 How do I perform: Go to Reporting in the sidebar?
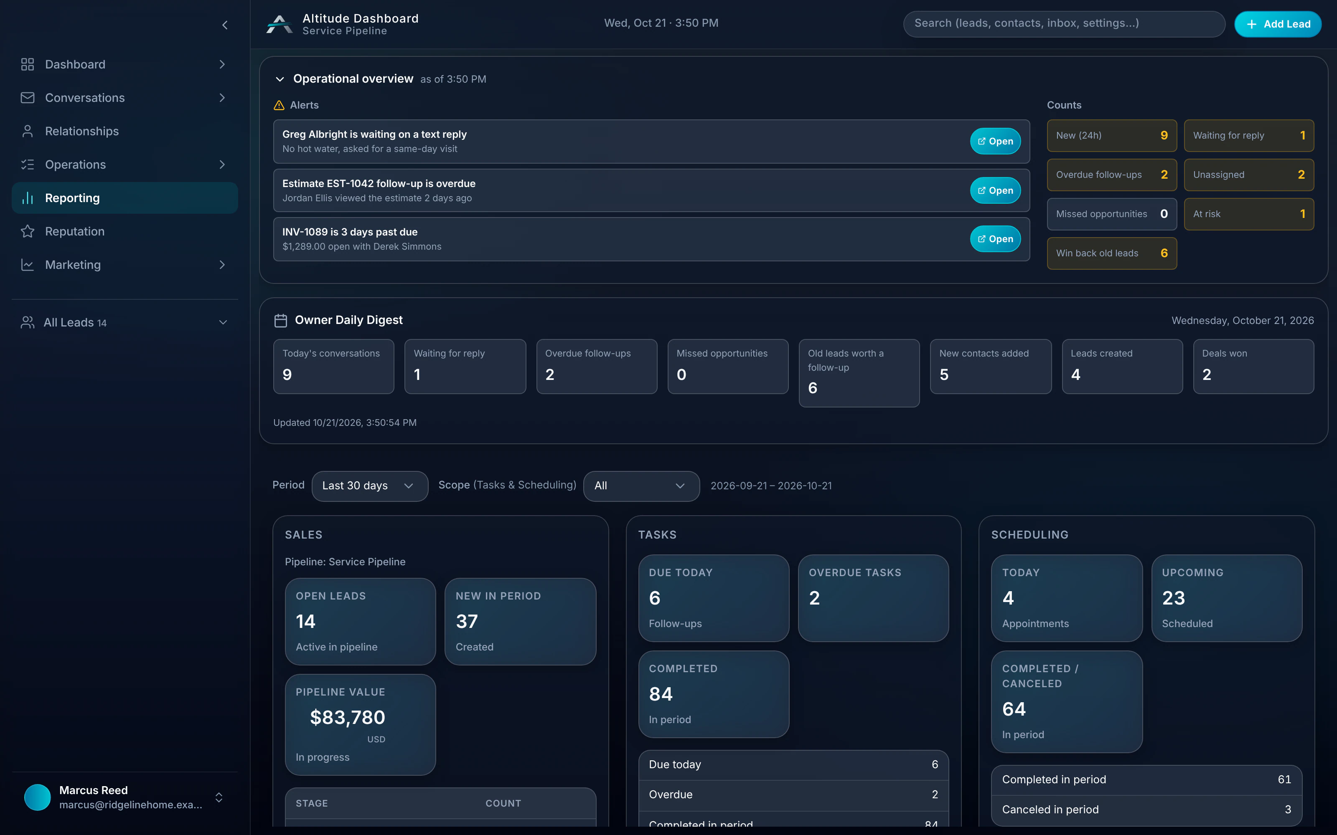125,198
